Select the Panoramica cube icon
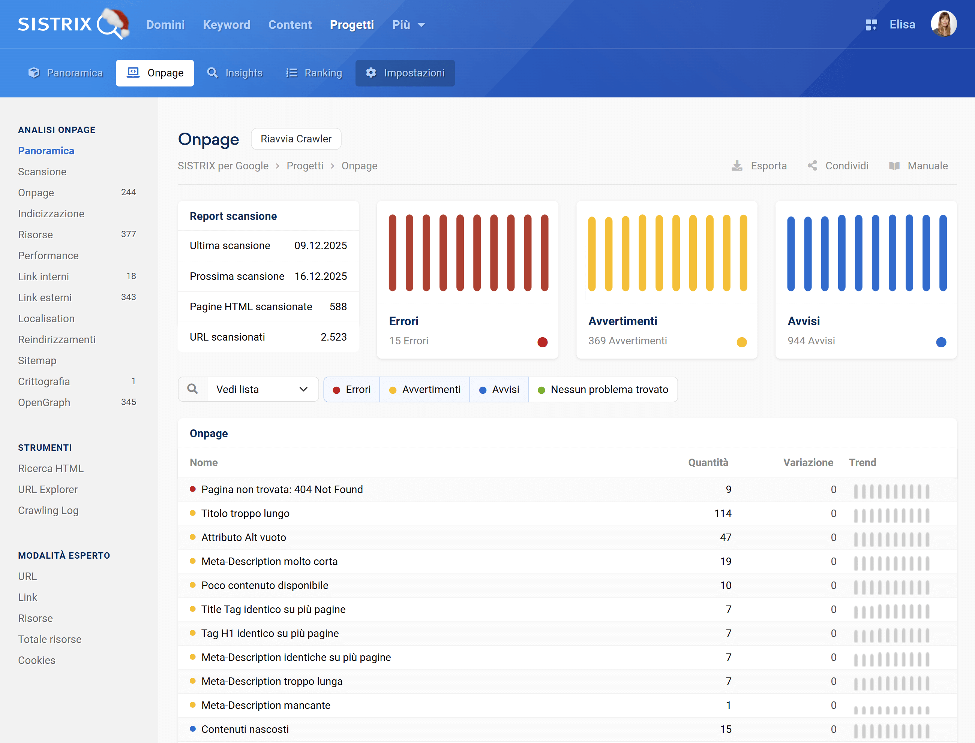 [x=34, y=73]
